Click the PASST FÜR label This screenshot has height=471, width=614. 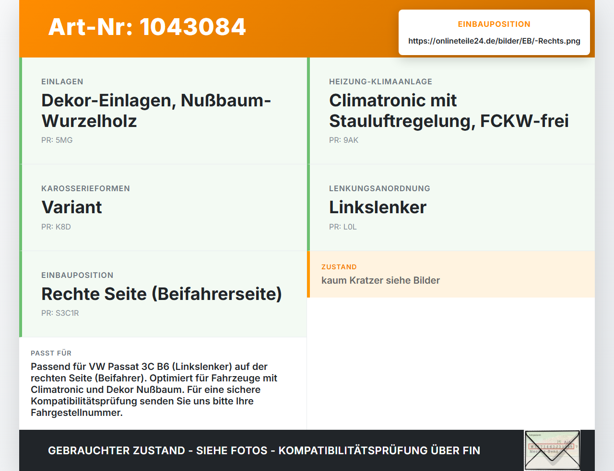pyautogui.click(x=51, y=353)
